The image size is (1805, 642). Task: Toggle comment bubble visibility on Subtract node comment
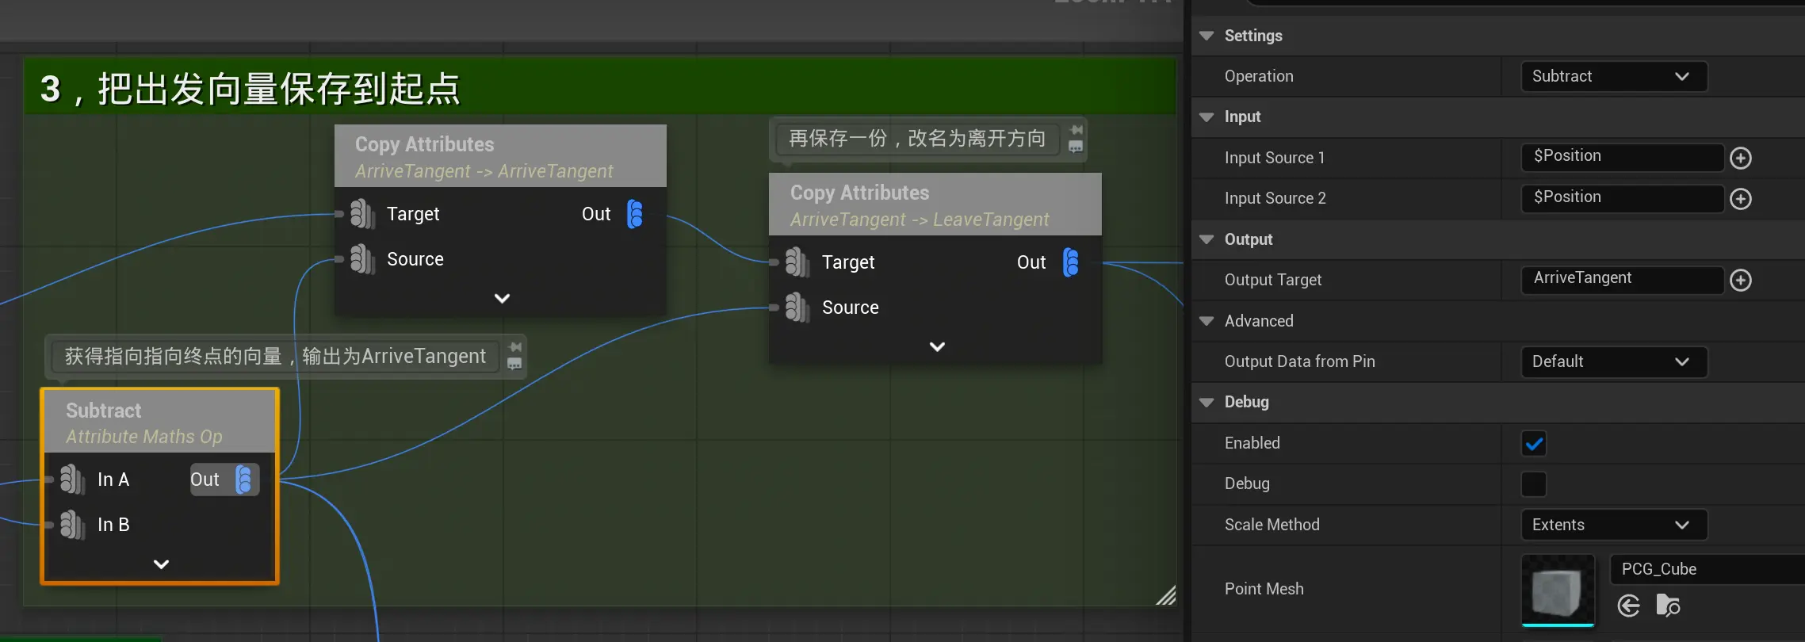click(x=514, y=364)
